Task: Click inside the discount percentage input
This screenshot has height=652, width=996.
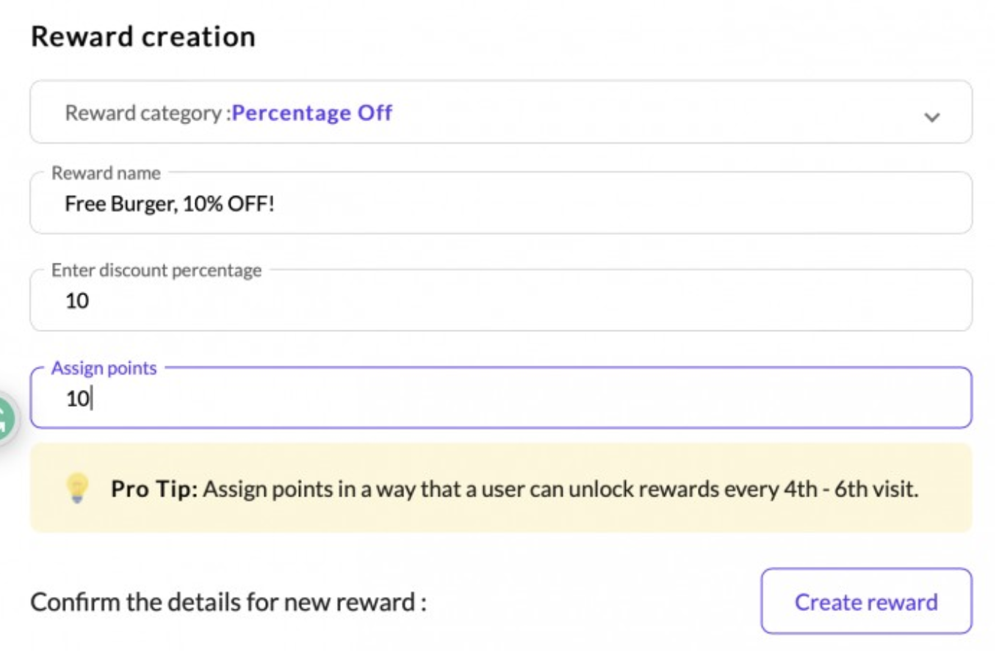Action: pos(499,300)
